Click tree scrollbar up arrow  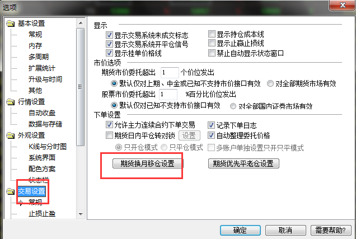(x=81, y=23)
